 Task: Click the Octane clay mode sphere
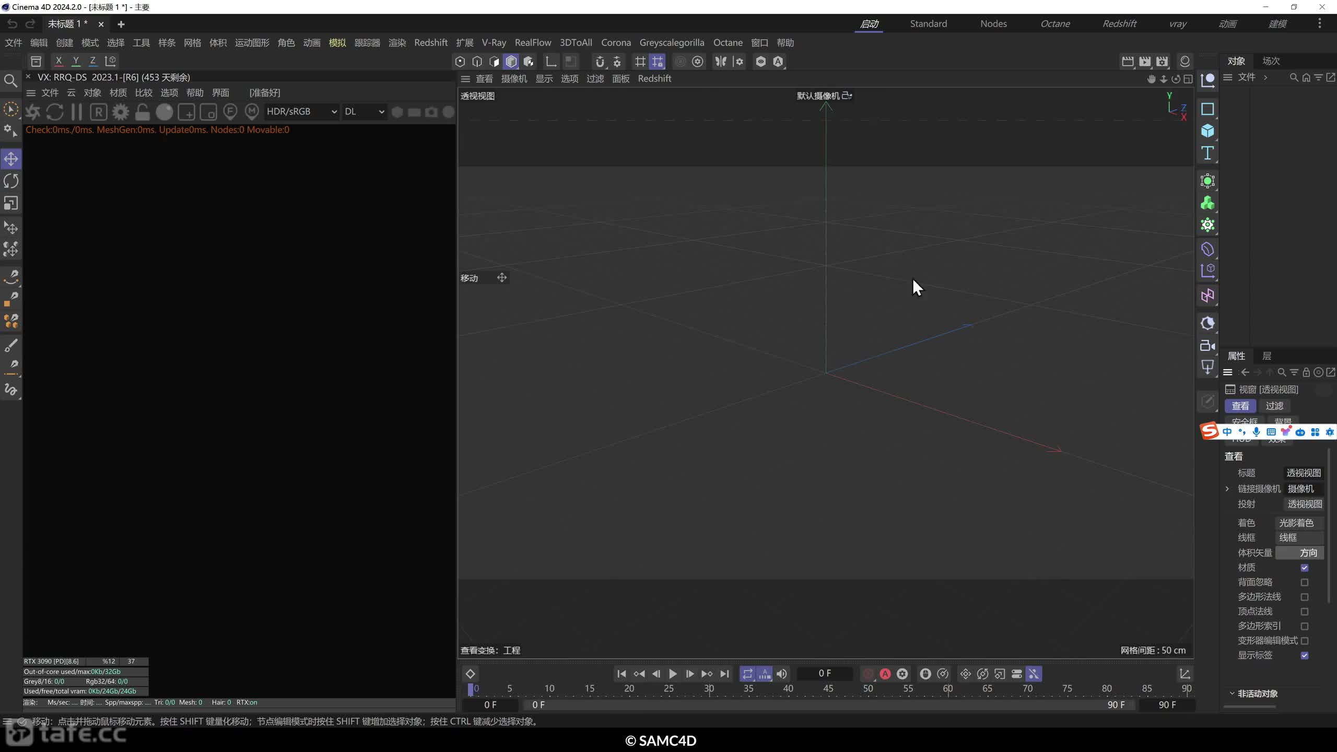point(165,112)
